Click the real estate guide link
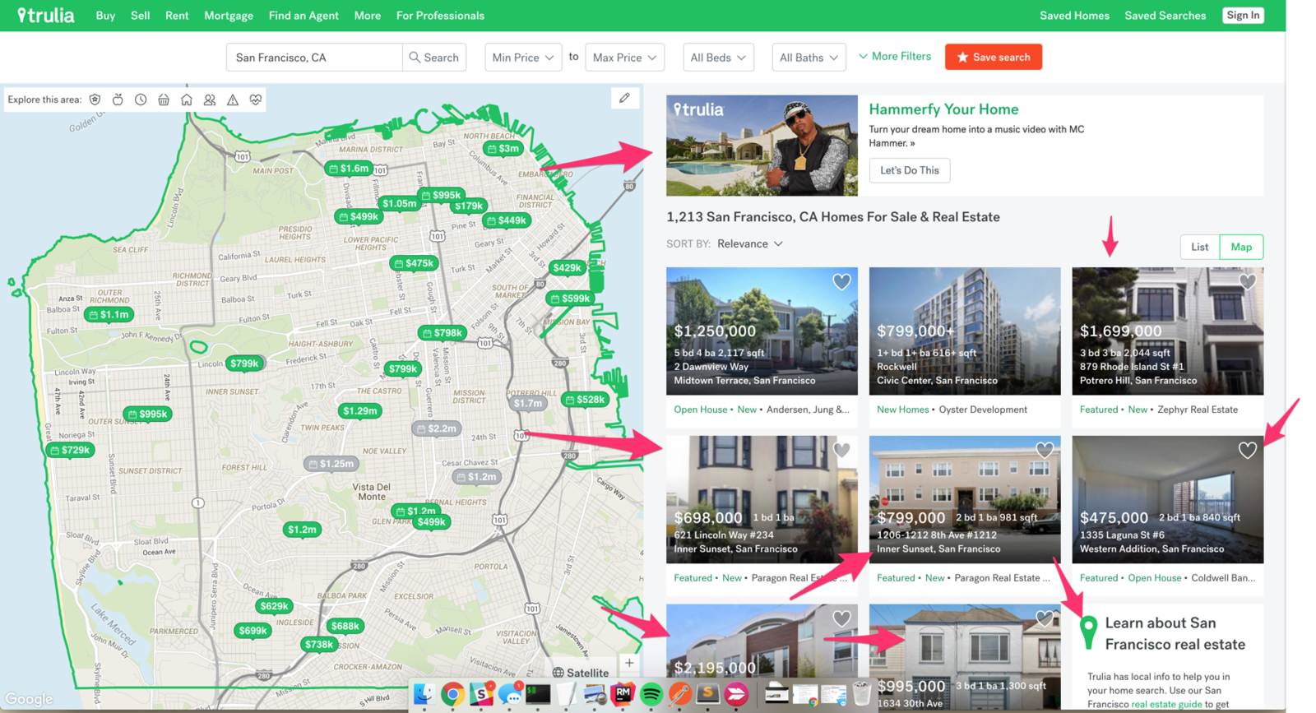 [x=1166, y=704]
